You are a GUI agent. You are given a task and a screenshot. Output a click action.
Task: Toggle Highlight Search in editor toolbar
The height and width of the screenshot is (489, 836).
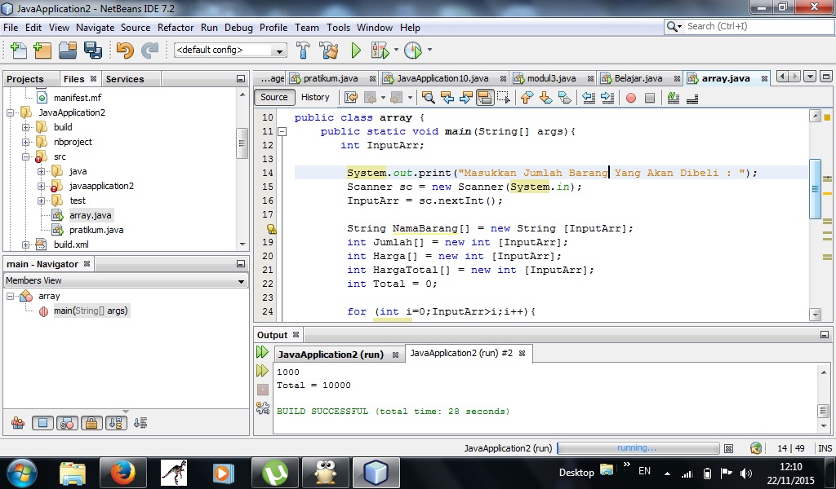coord(485,97)
